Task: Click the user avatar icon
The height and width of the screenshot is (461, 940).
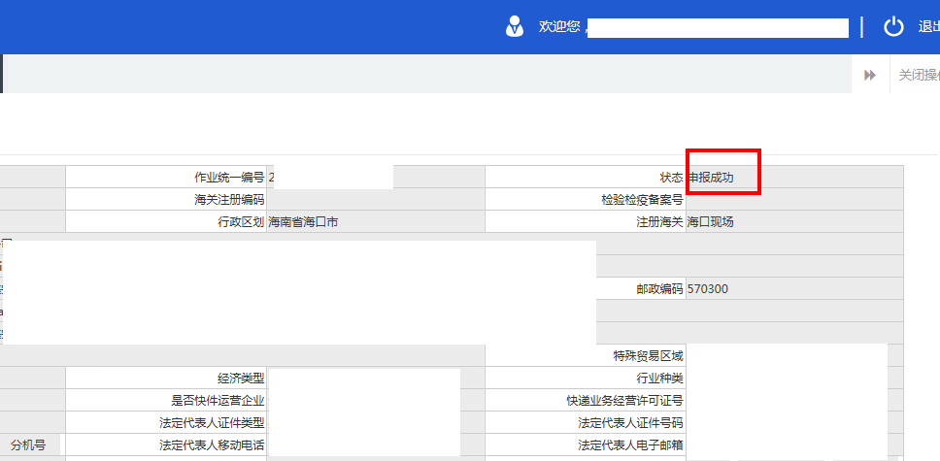Action: point(515,26)
